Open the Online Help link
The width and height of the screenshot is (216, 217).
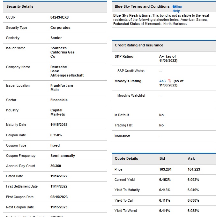pos(177,9)
